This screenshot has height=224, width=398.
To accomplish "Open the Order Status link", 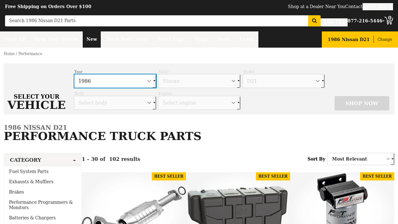I will pos(378,6).
